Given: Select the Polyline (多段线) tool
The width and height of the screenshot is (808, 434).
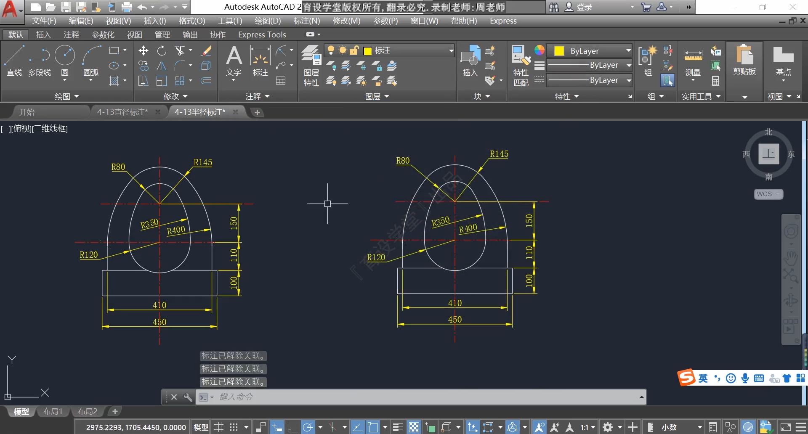Looking at the screenshot, I should pos(40,60).
